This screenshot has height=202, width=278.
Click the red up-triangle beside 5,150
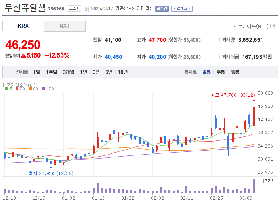pos(24,56)
